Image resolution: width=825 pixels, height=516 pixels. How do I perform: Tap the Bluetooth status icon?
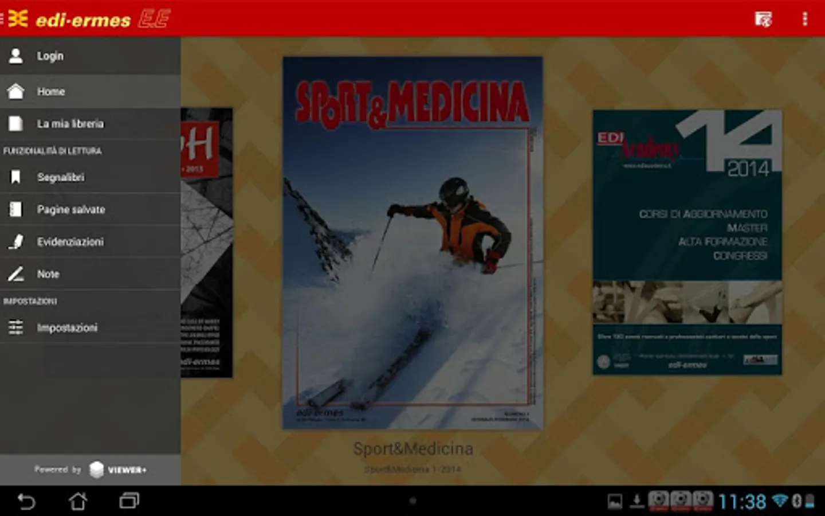pos(796,501)
